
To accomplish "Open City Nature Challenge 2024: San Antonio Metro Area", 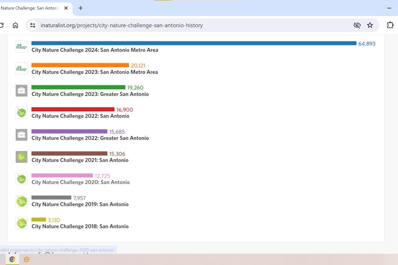I will click(95, 50).
